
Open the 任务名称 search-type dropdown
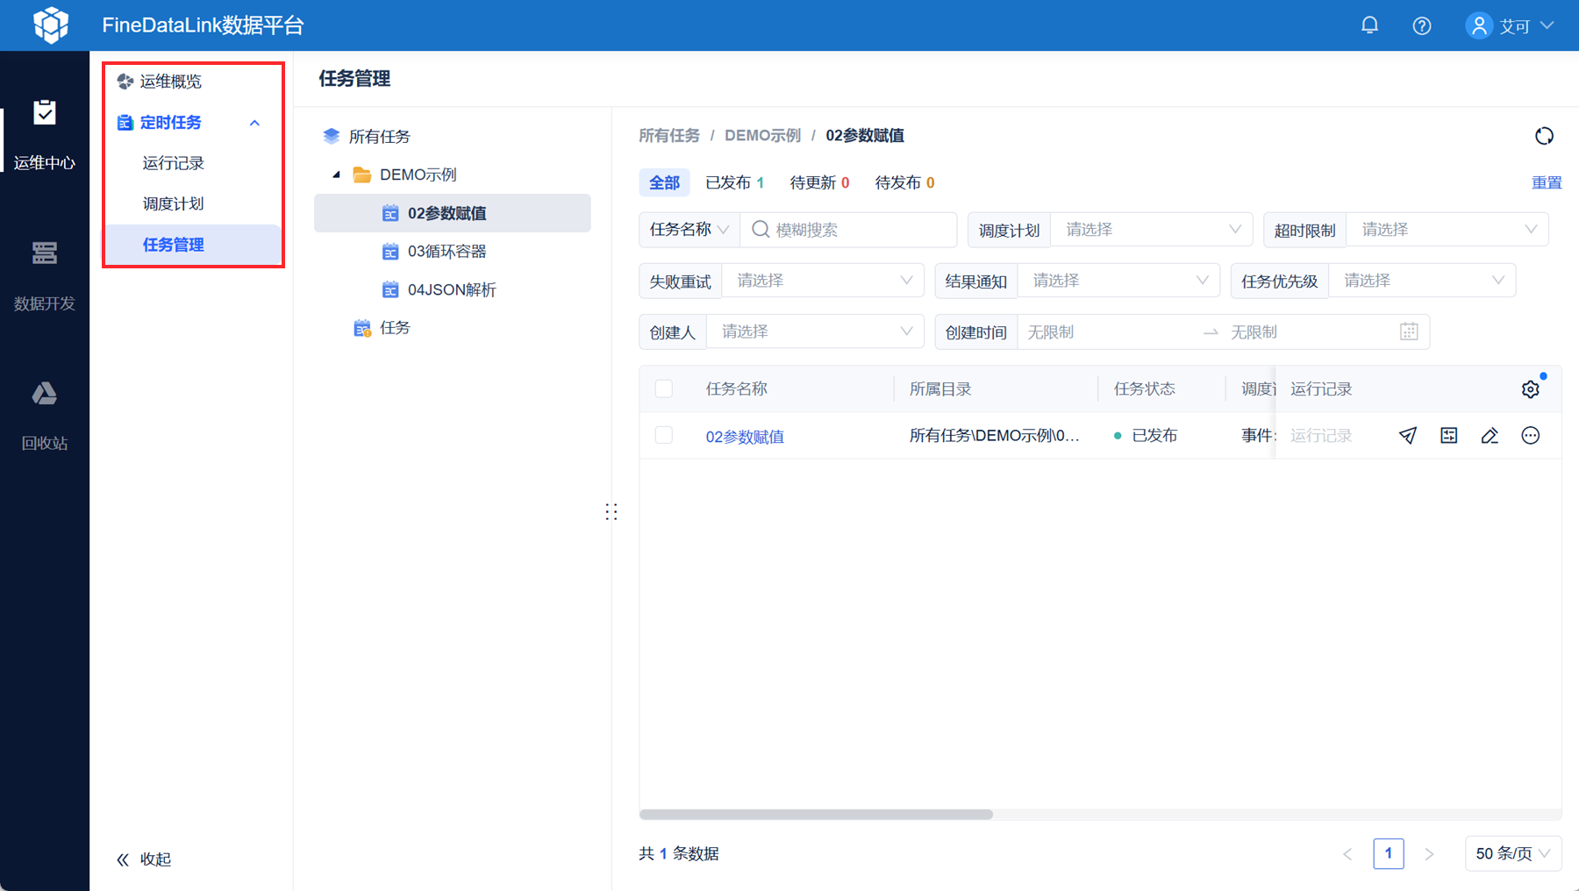tap(689, 230)
